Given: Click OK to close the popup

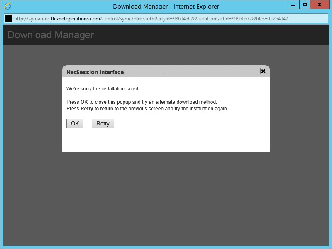Looking at the screenshot, I should click(75, 123).
